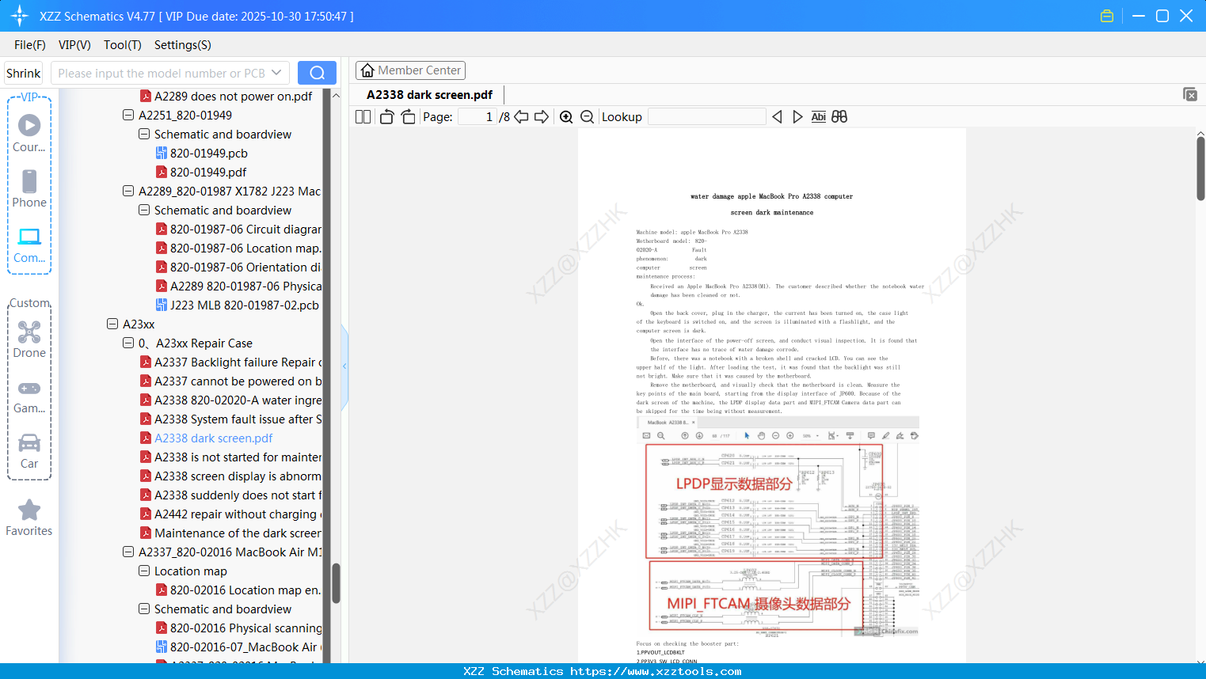Image resolution: width=1206 pixels, height=679 pixels.
Task: Collapse the A2289_820-01987 folder
Action: click(128, 192)
